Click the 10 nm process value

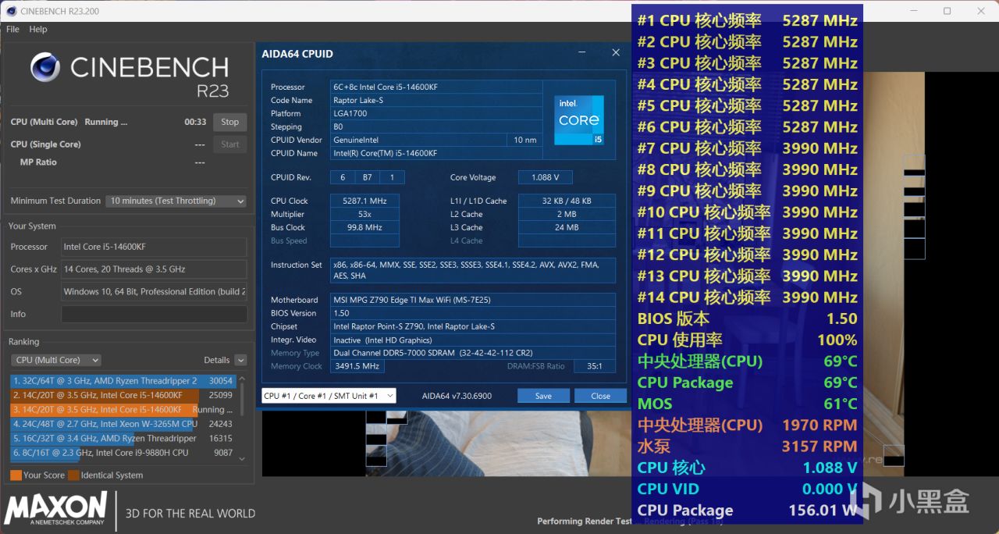[x=525, y=140]
